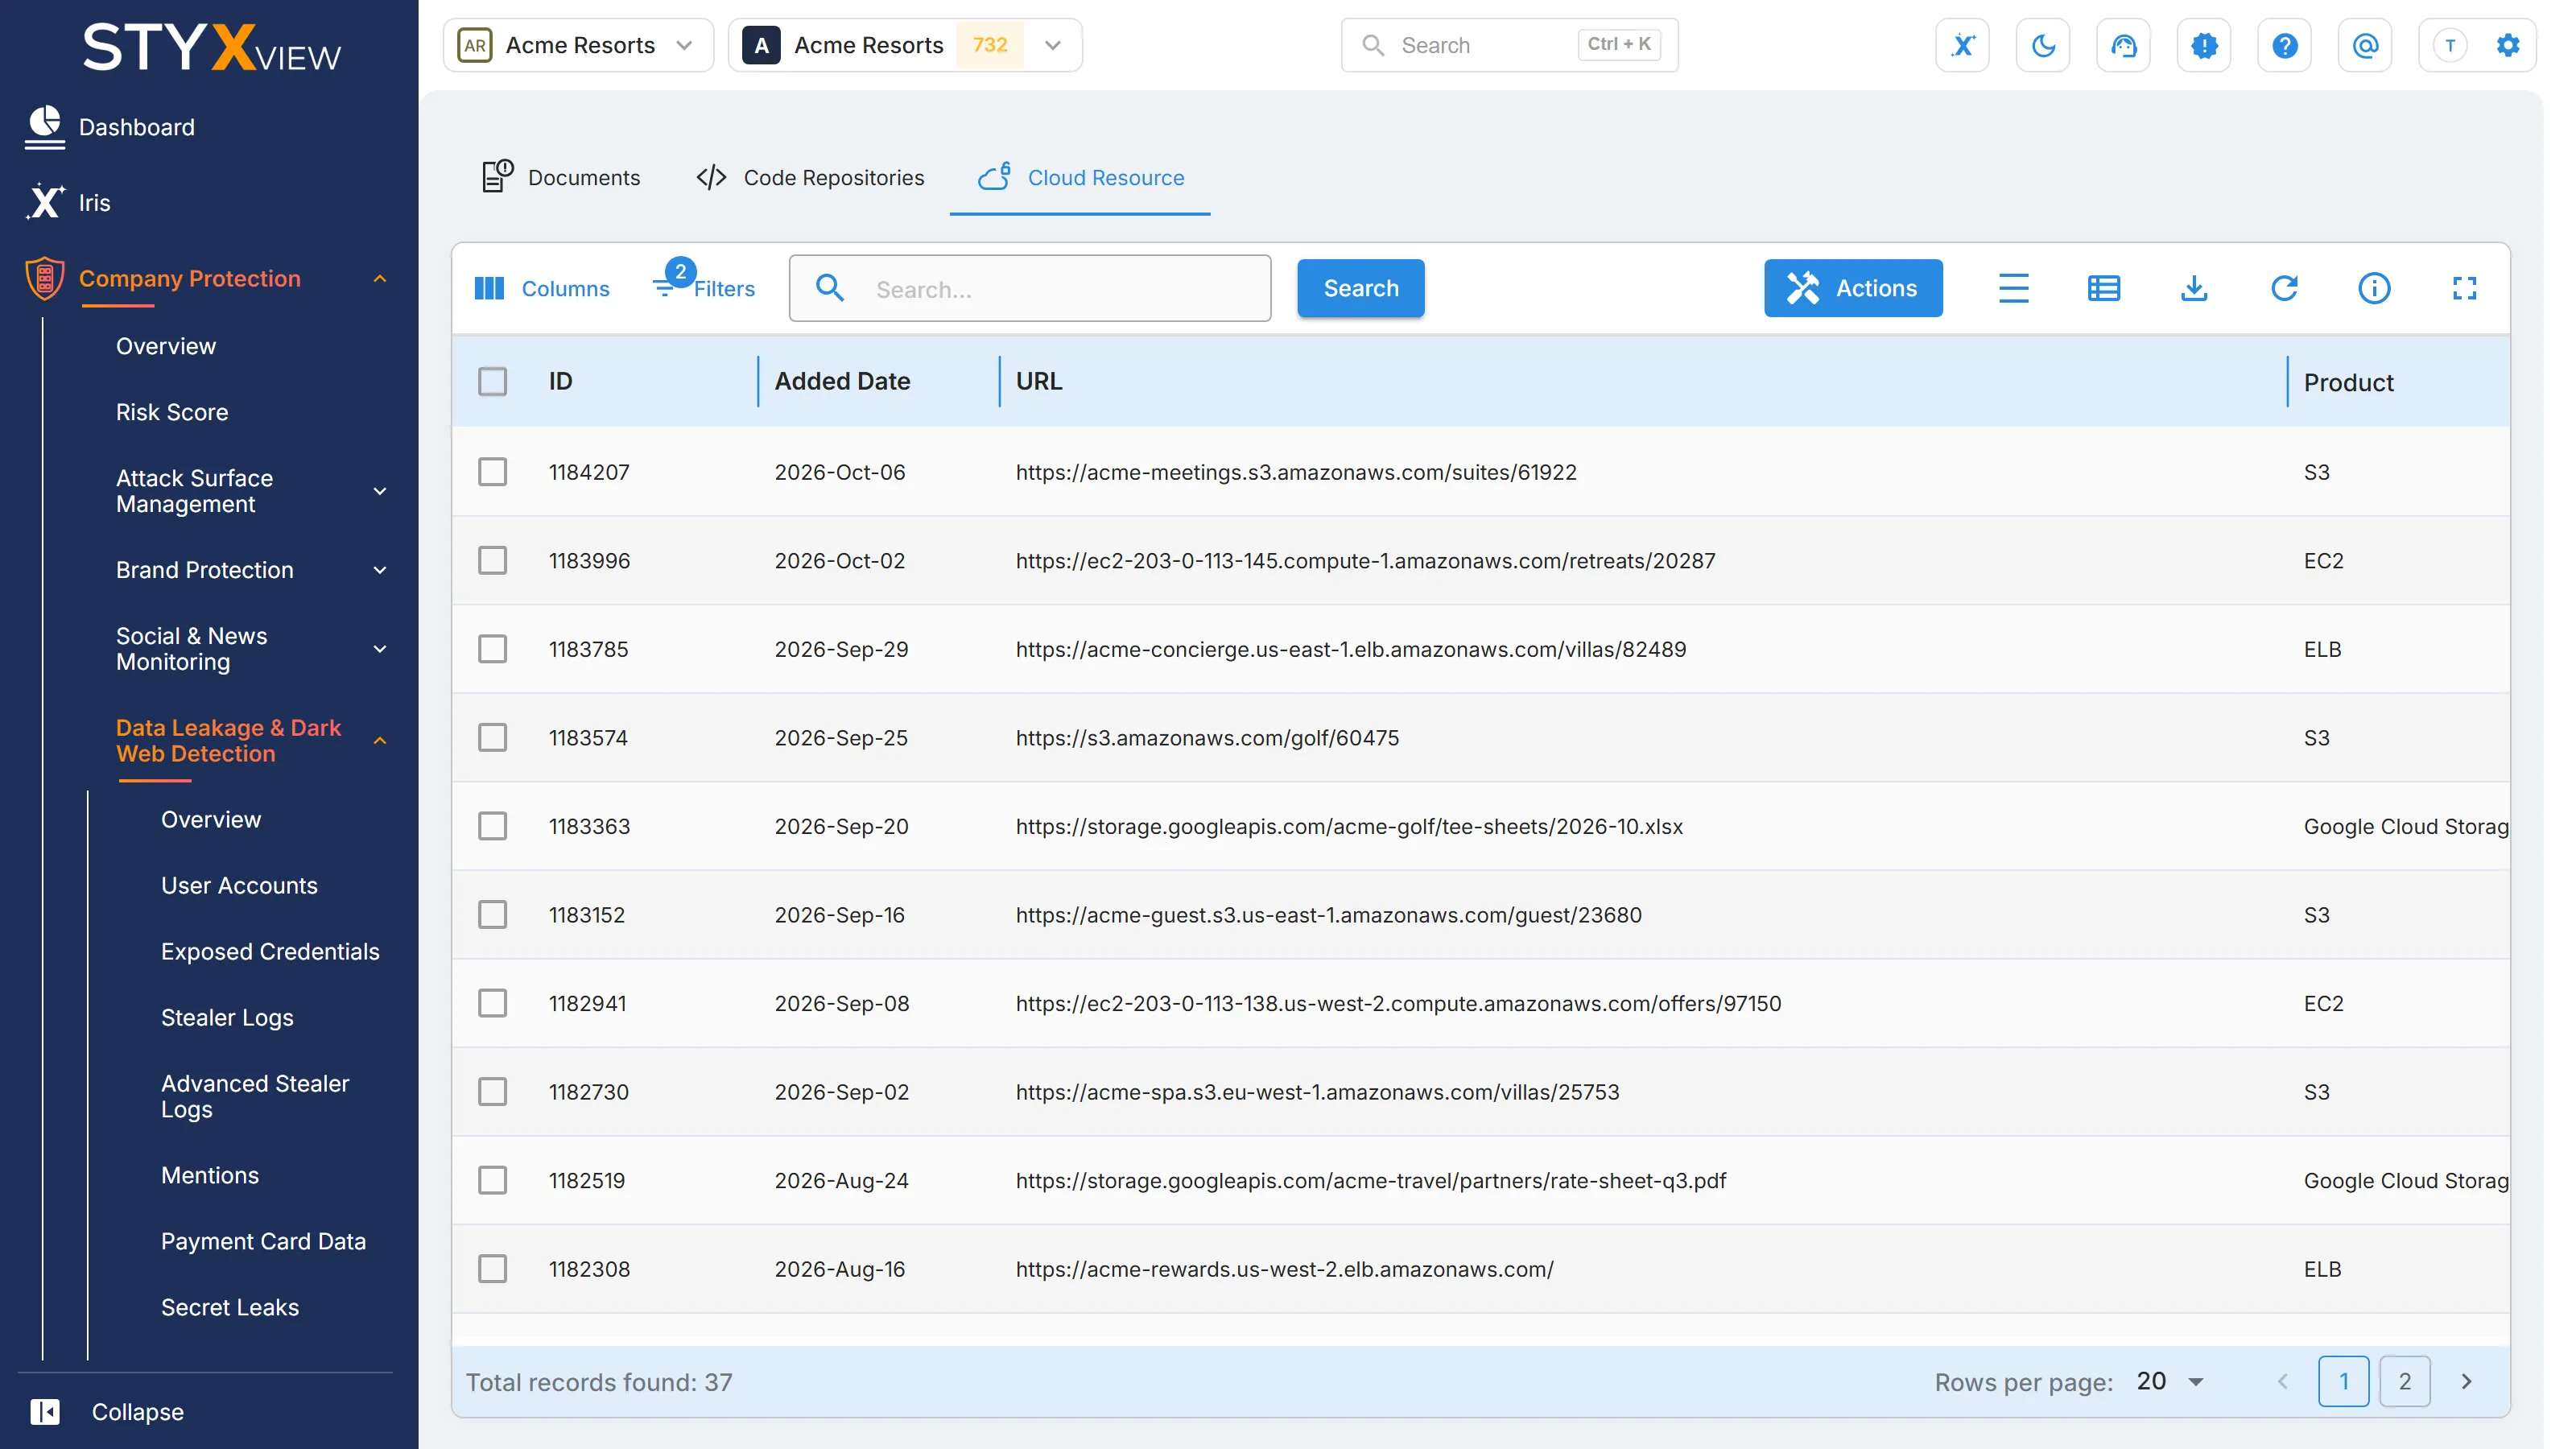The image size is (2576, 1449).
Task: Open alerts badge icon in top bar
Action: [x=2204, y=45]
